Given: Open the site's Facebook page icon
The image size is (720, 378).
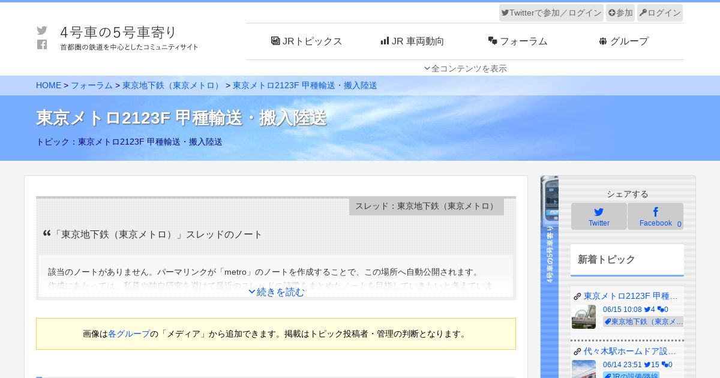Looking at the screenshot, I should click(x=42, y=44).
